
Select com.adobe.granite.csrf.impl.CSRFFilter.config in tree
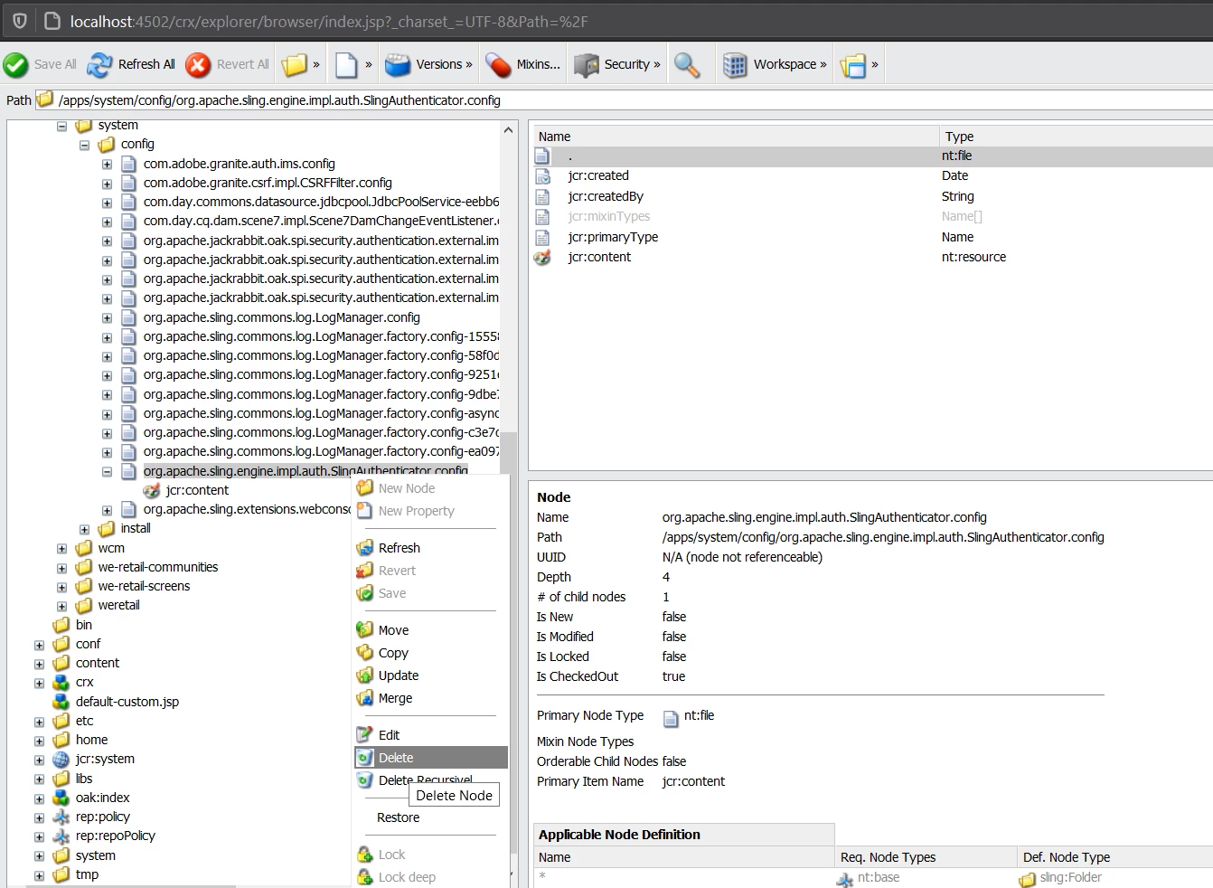(x=268, y=183)
